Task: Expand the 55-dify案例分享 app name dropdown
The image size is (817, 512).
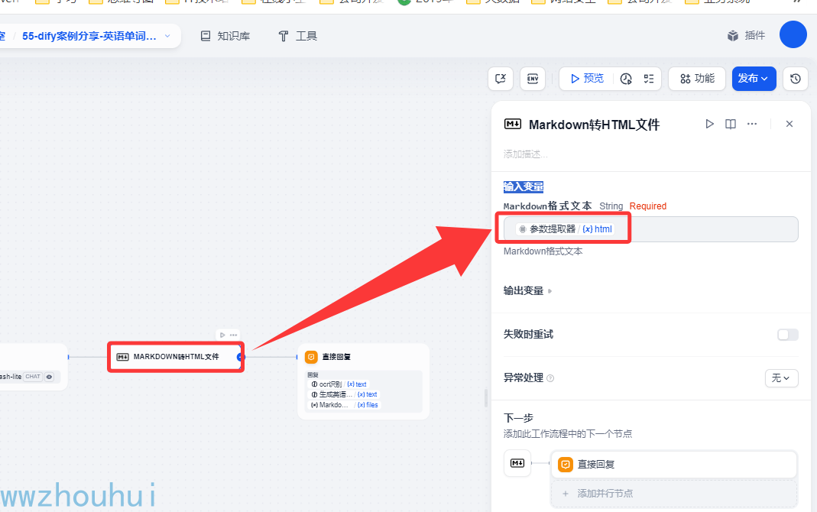Action: tap(168, 36)
